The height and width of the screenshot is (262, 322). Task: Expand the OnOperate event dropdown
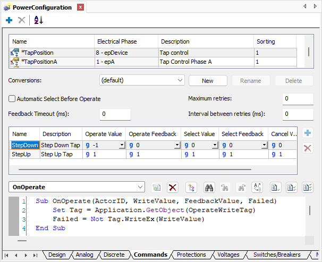140,187
